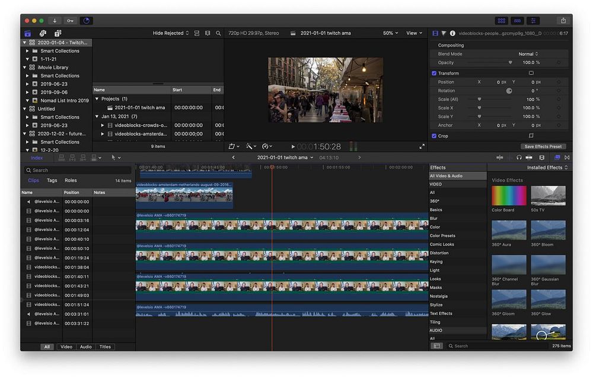Screen dimensions: 593x378
Task: Click the Import Media arrow button
Action: tap(55, 20)
